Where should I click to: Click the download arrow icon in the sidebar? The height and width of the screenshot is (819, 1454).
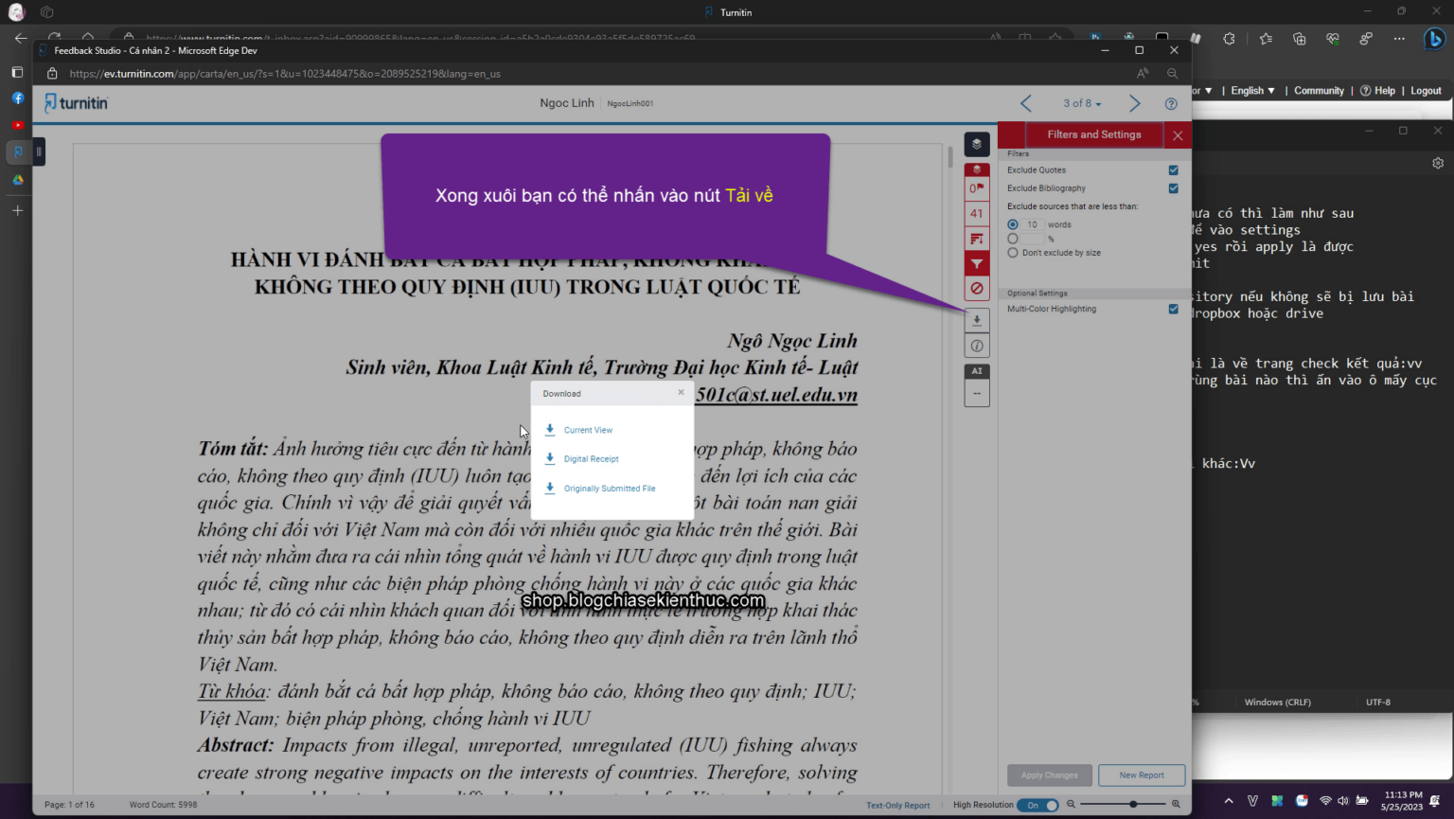pyautogui.click(x=976, y=320)
